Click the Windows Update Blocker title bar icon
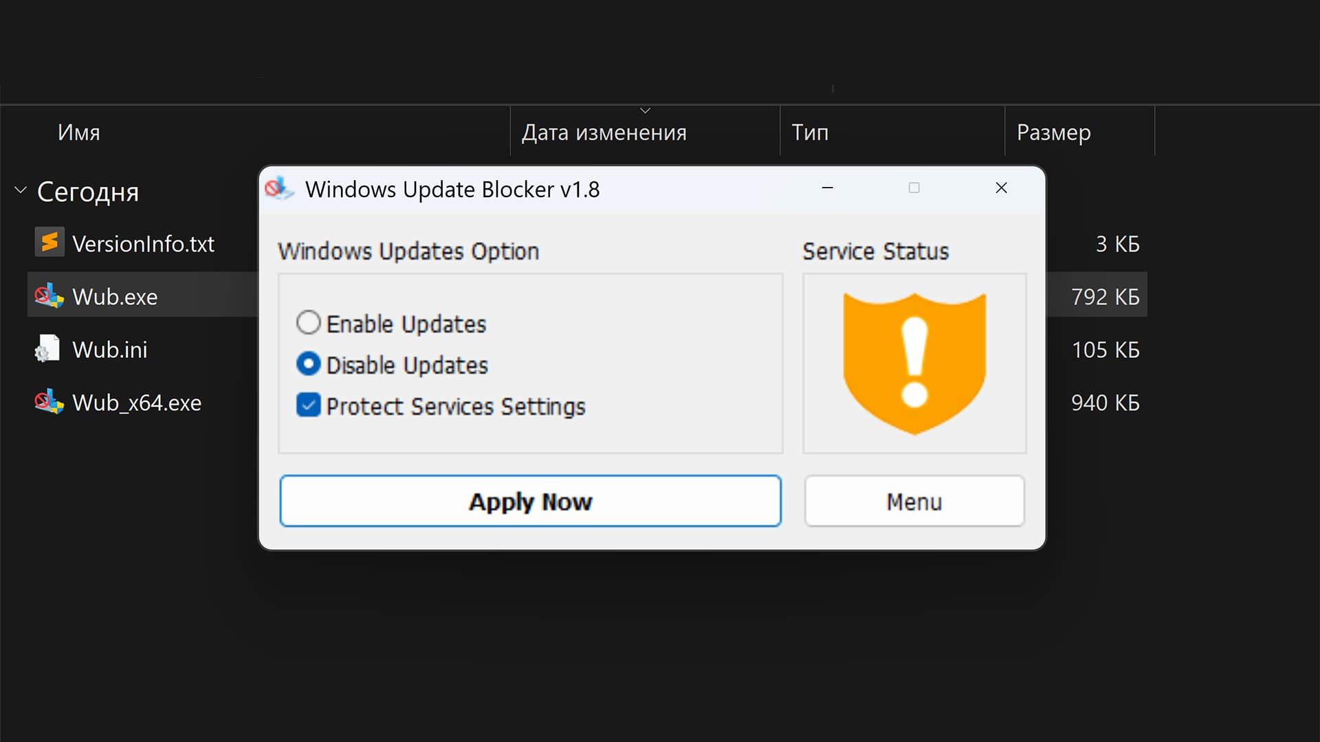Viewport: 1320px width, 742px height. (279, 188)
